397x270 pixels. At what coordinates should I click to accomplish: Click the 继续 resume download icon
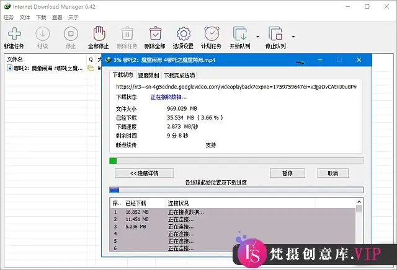point(43,33)
